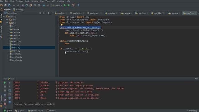Screen dimensions: 199x112
Task: Click the Appkivy breadcrumb in the navigation bar
Action: click(x=6, y=10)
